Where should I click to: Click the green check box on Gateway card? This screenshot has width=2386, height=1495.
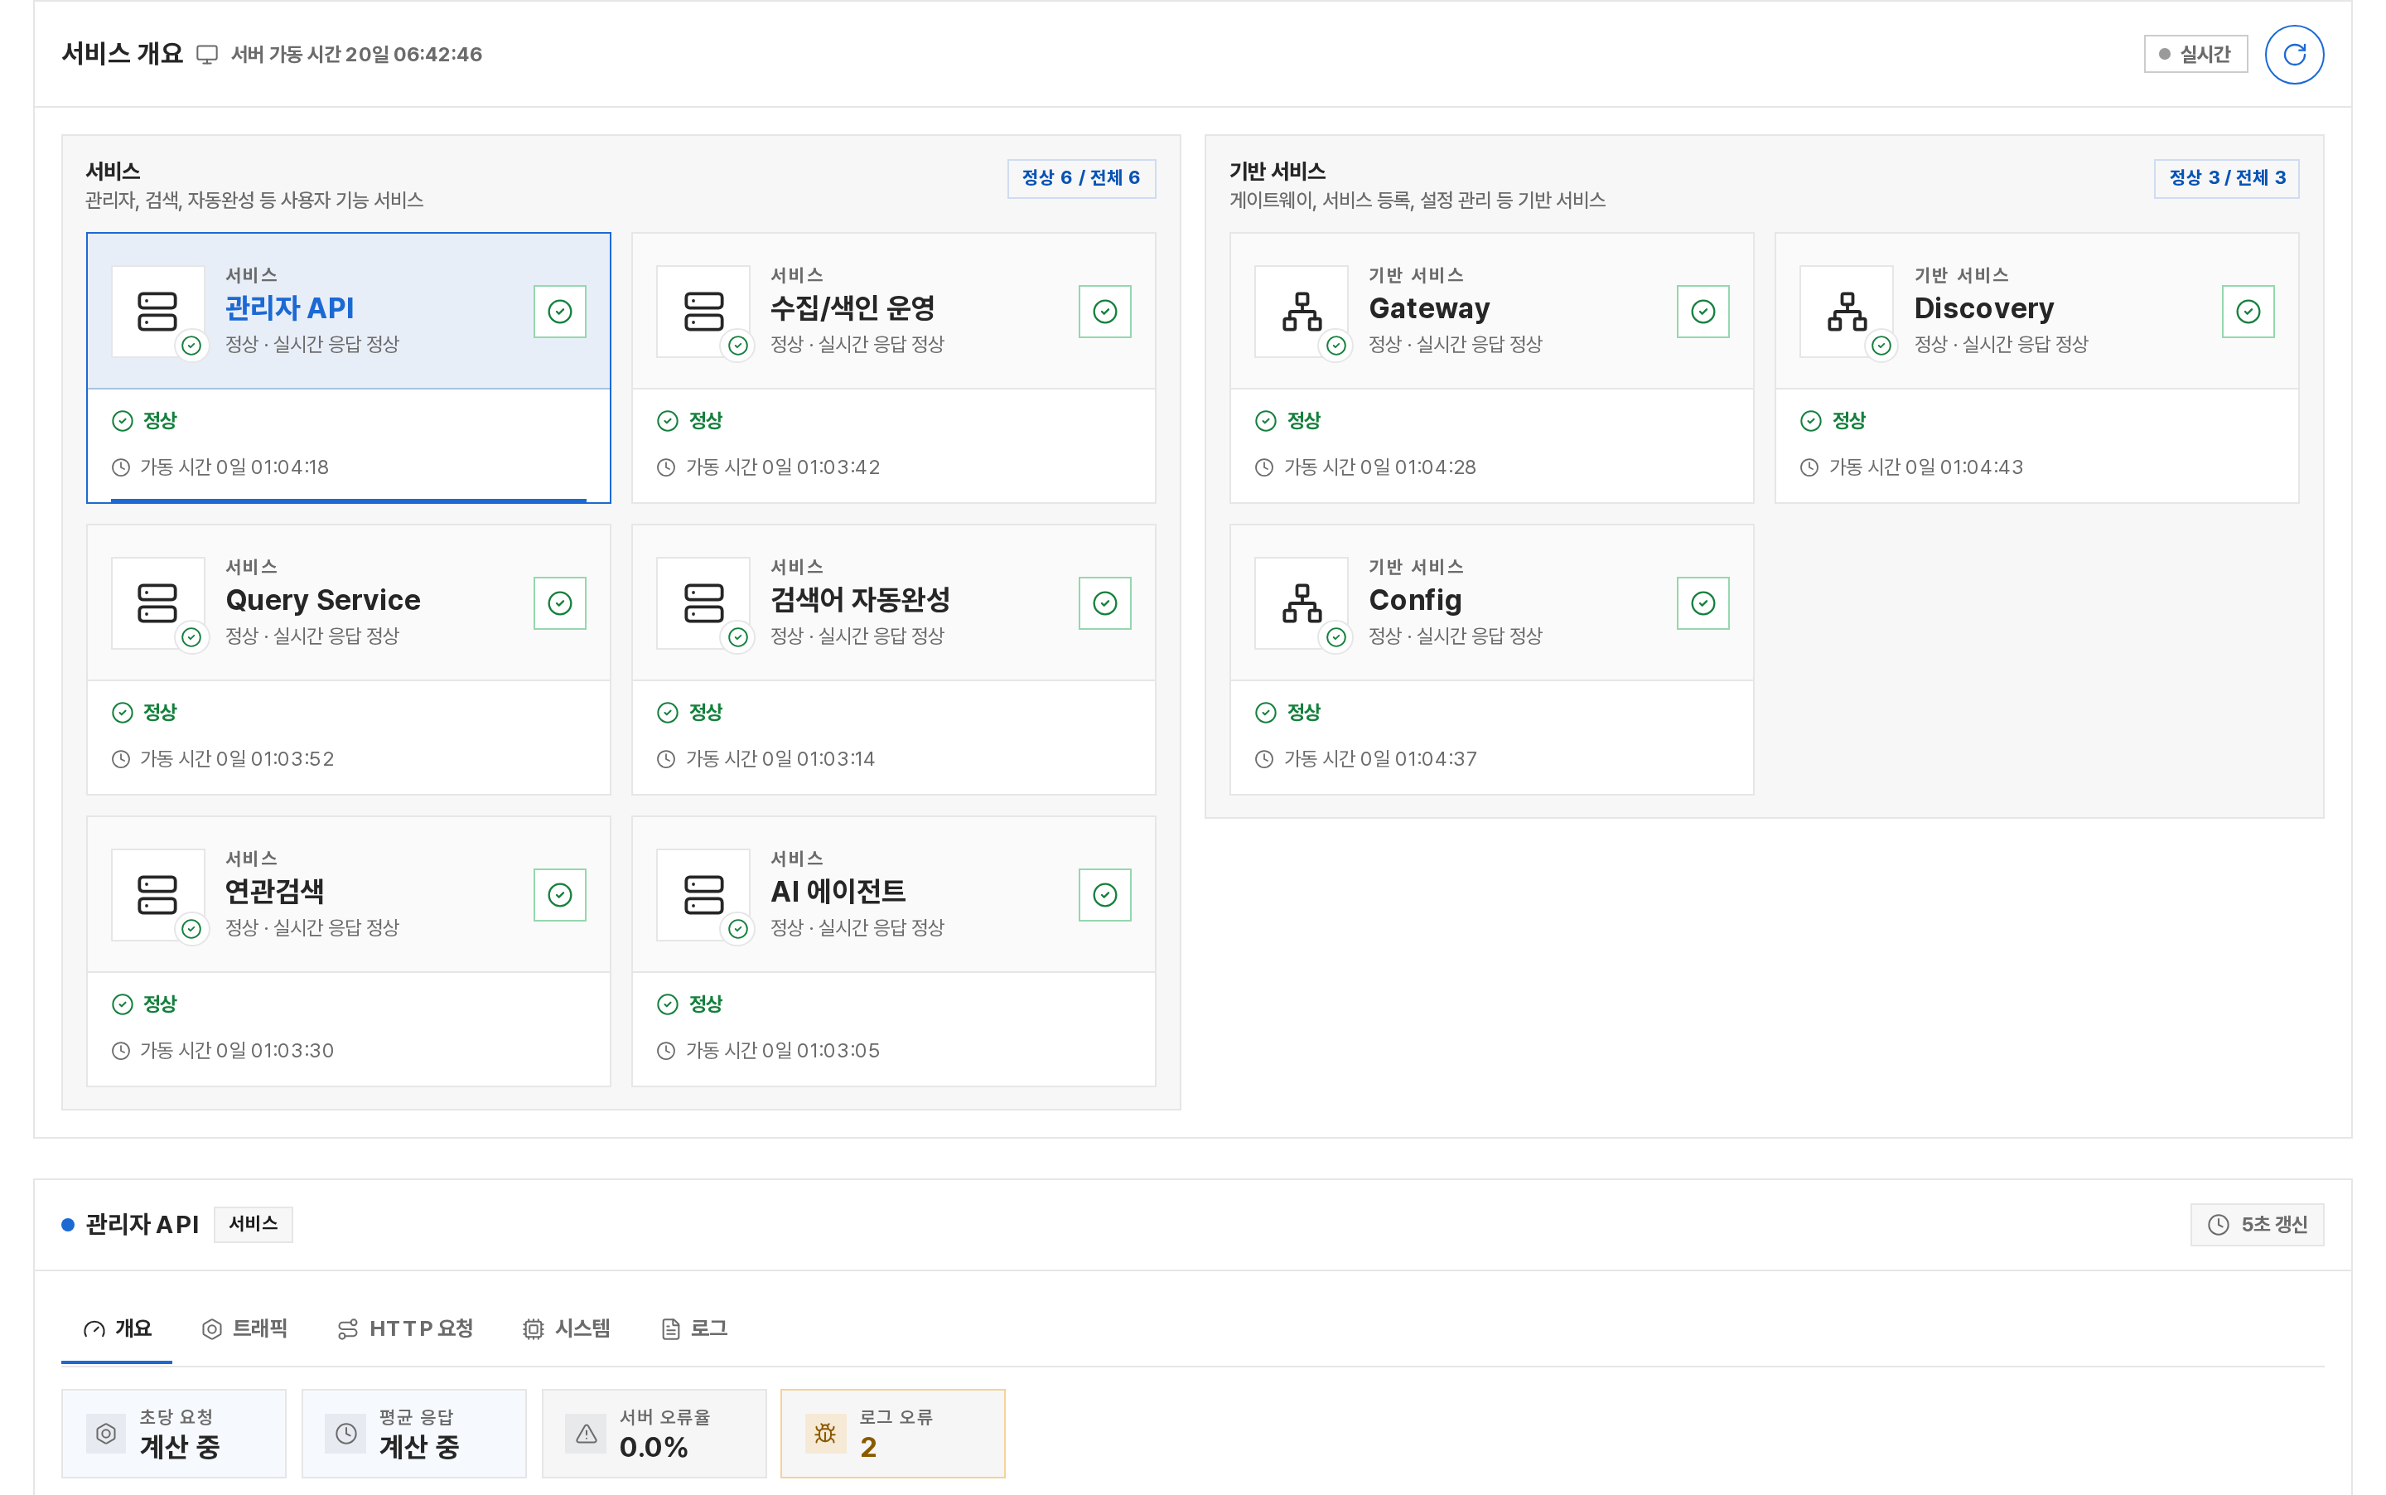point(1702,312)
